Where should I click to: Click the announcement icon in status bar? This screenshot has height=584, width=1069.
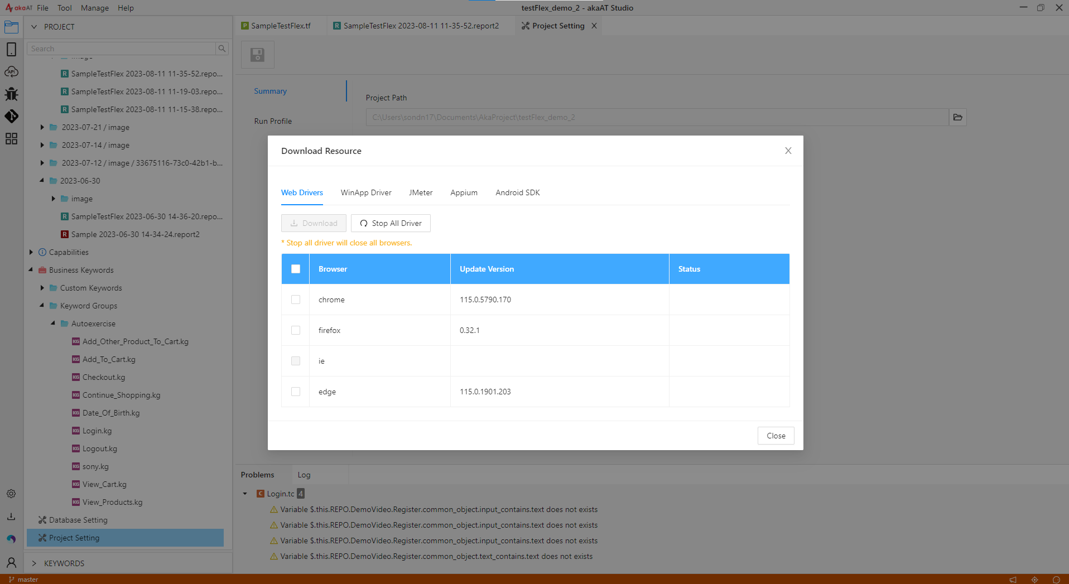pyautogui.click(x=1013, y=580)
